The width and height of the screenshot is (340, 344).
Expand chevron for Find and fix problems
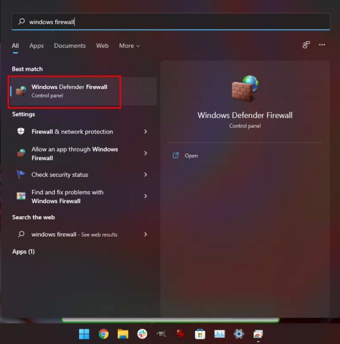tap(145, 196)
